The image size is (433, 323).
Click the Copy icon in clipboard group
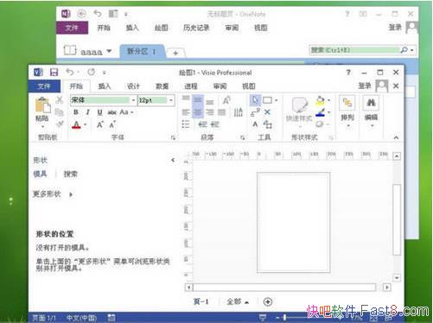point(59,112)
